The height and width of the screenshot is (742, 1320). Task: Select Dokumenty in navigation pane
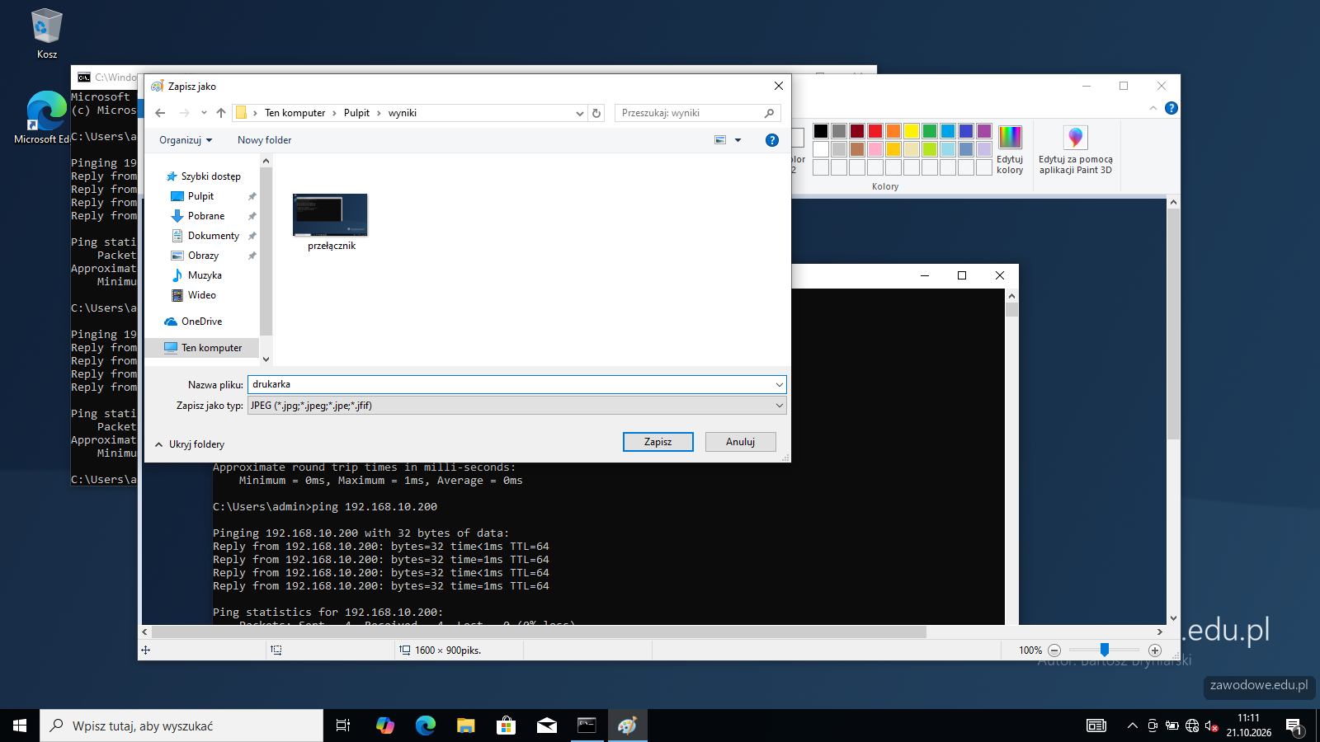213,236
